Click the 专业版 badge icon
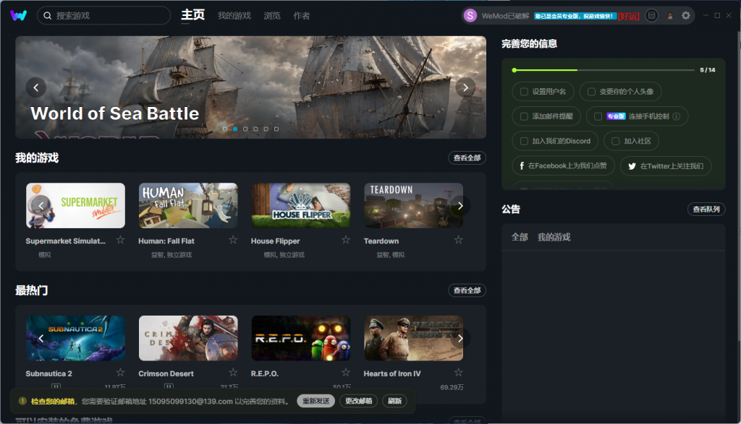The width and height of the screenshot is (741, 424). pyautogui.click(x=617, y=116)
